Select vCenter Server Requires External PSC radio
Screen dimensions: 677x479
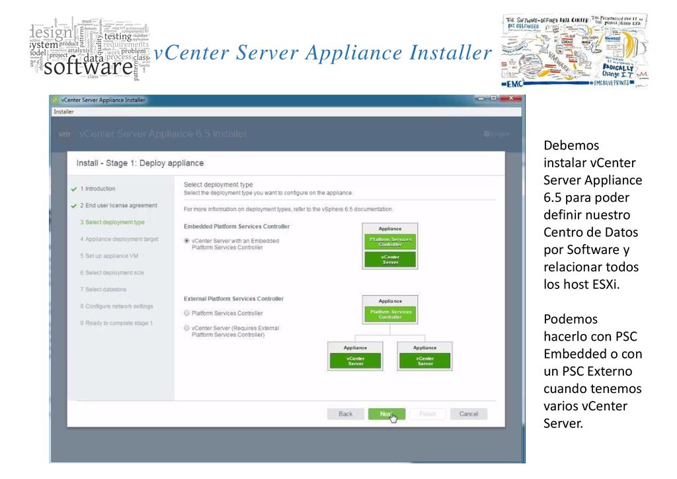coord(186,328)
